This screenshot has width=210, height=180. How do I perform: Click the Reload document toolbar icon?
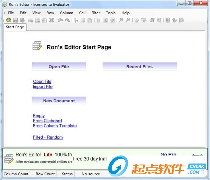[x=22, y=20]
